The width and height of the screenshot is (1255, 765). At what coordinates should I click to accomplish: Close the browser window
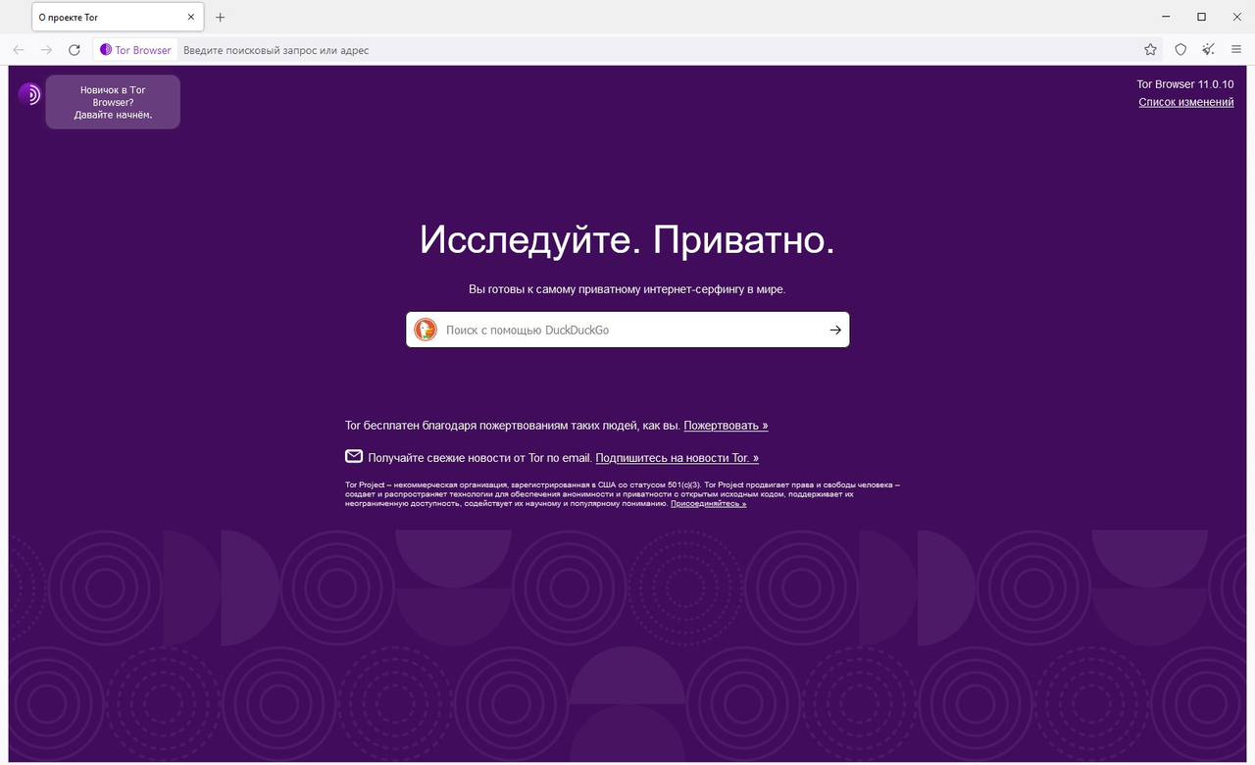(1235, 17)
